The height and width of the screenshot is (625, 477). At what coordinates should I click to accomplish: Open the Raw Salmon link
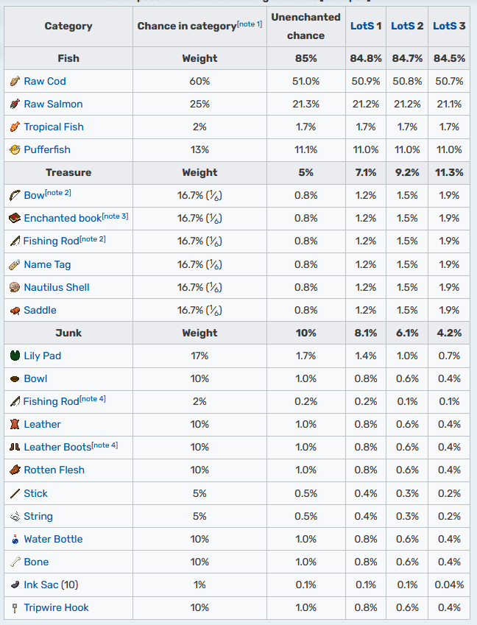[x=53, y=104]
